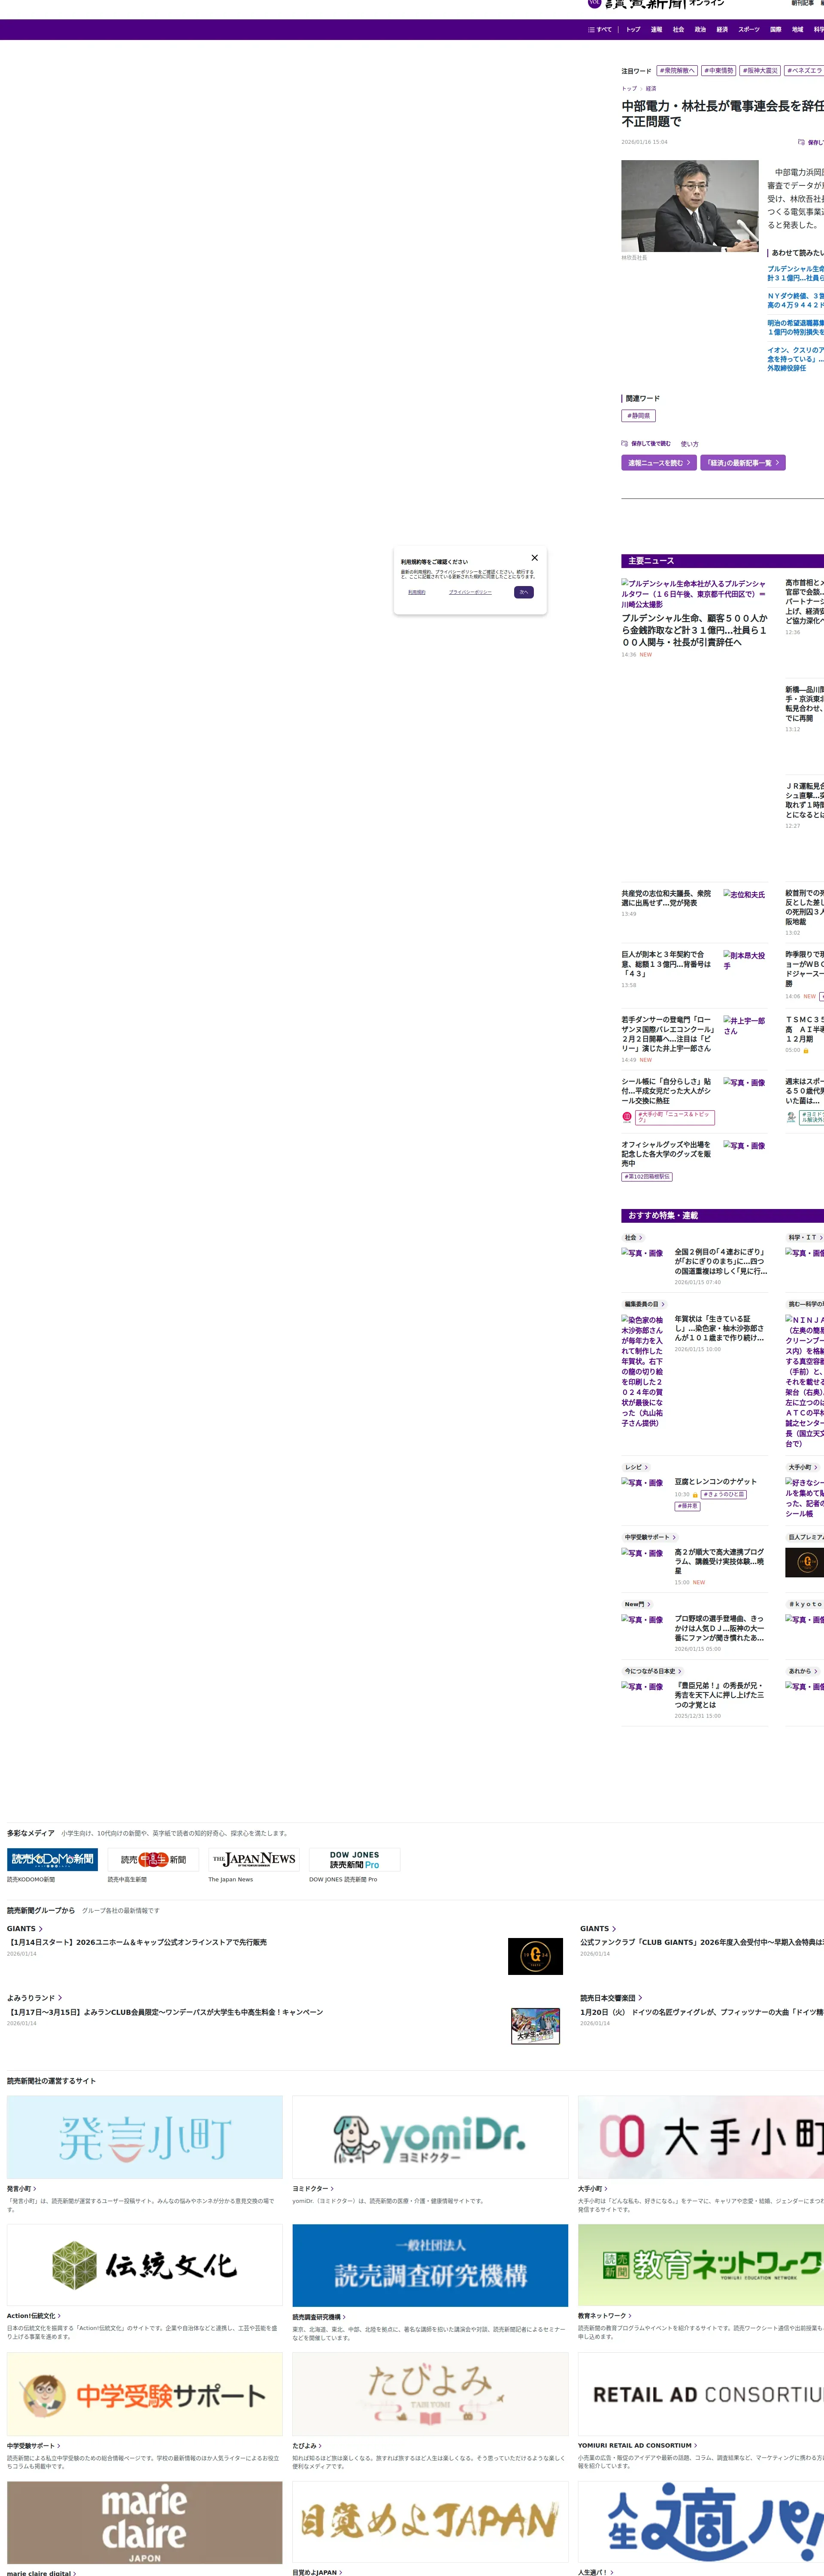Open 「経済」の最新記事一覧 button
Image resolution: width=824 pixels, height=2576 pixels.
click(x=742, y=463)
